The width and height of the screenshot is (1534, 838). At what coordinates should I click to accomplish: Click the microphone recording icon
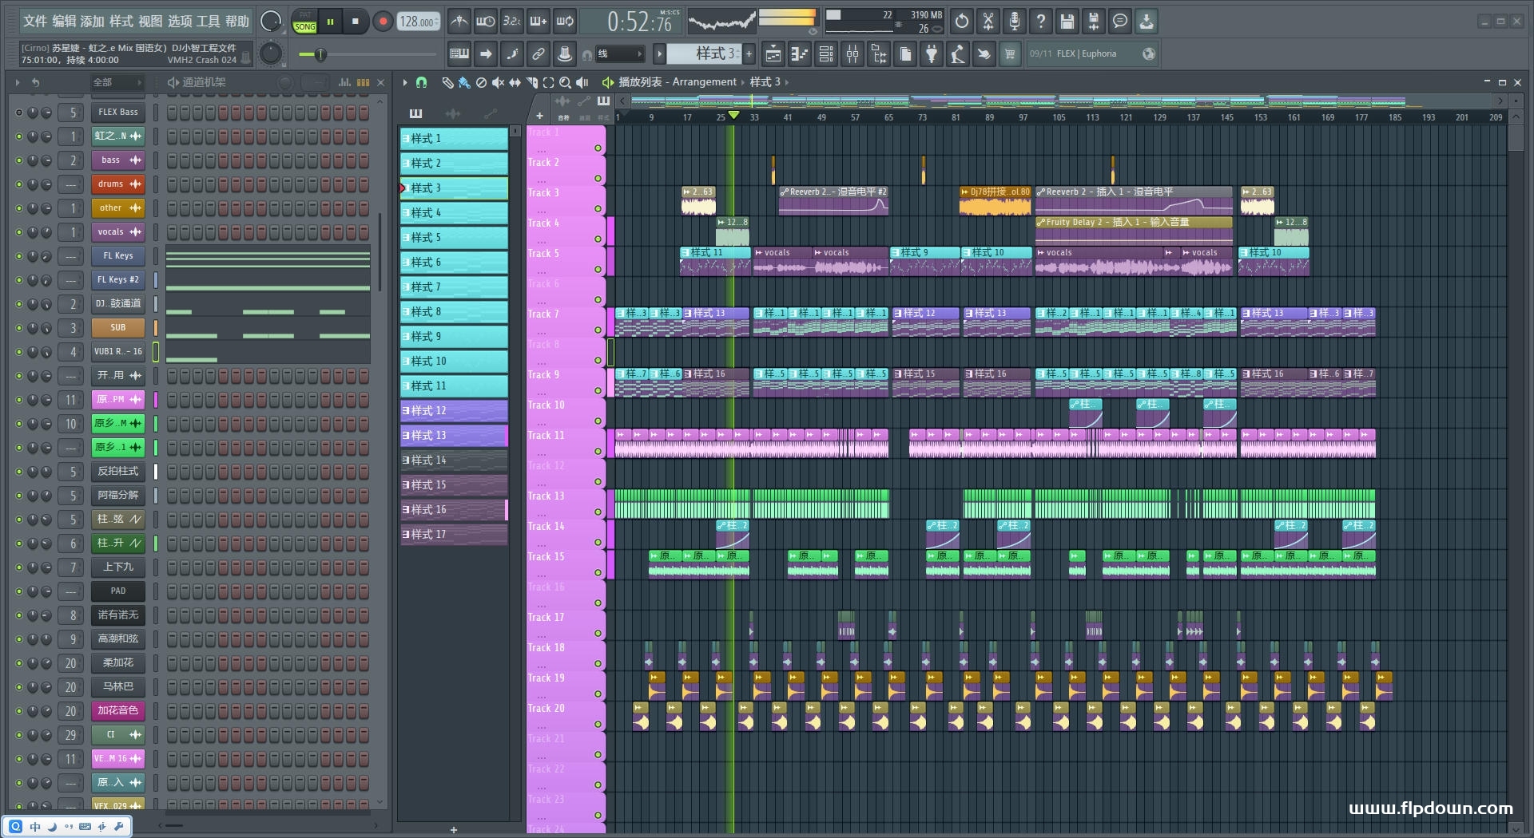(x=1014, y=22)
